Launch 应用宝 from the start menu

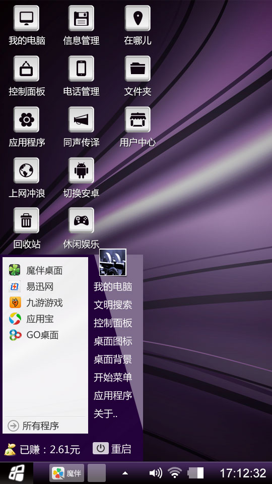(x=45, y=319)
